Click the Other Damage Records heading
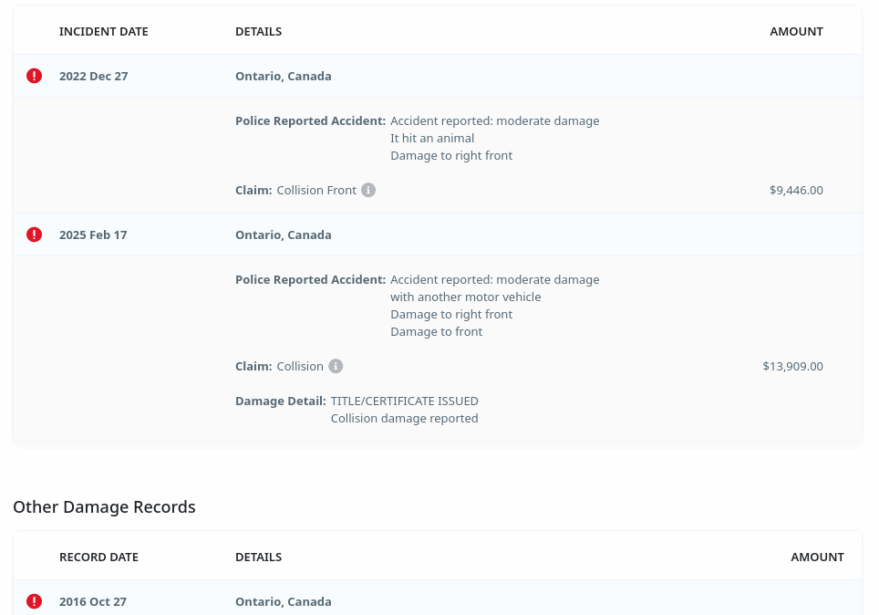879x615 pixels. coord(104,506)
